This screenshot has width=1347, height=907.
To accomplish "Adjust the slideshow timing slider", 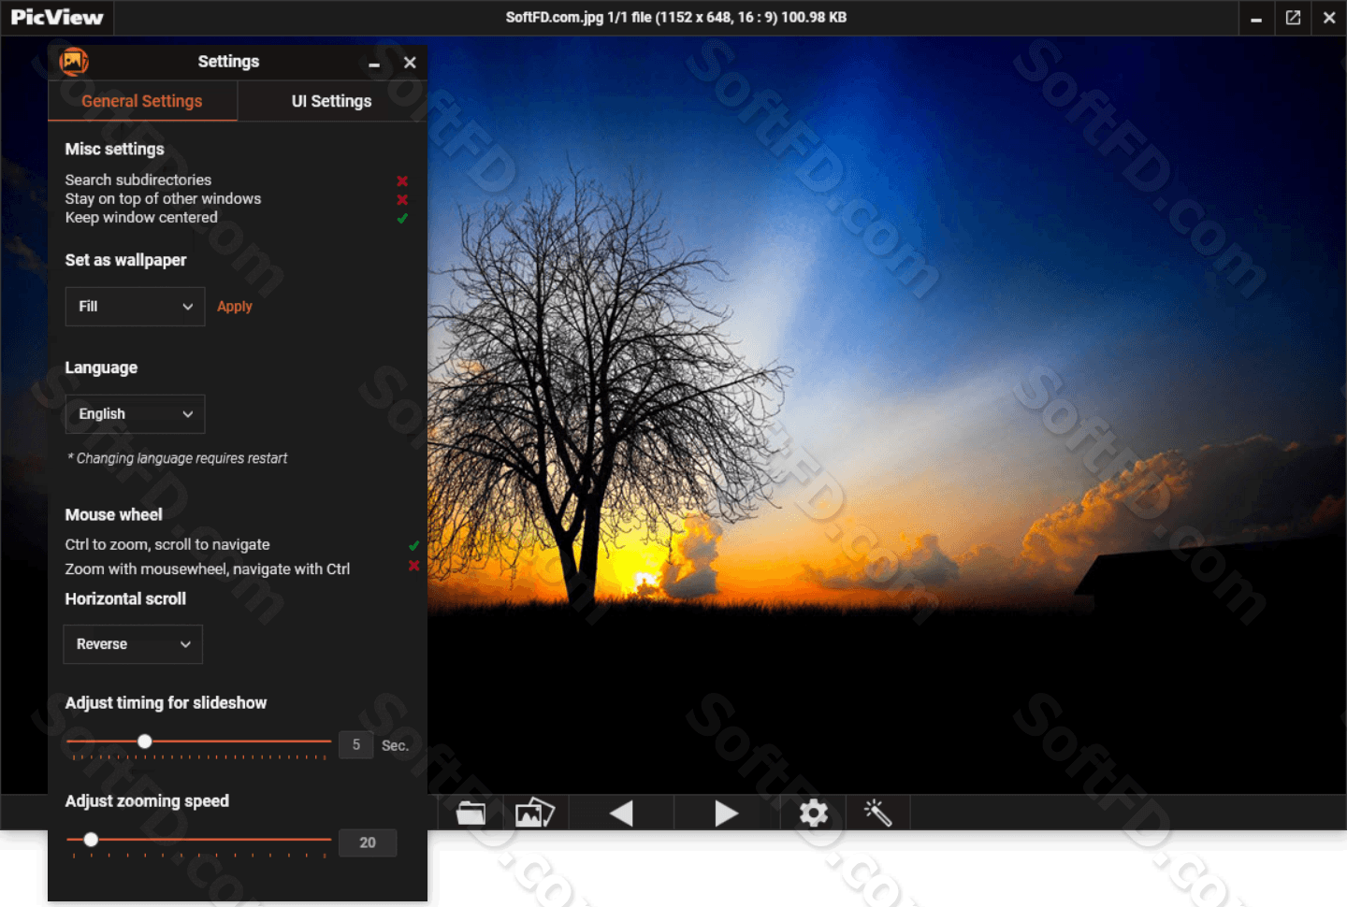I will click(198, 741).
